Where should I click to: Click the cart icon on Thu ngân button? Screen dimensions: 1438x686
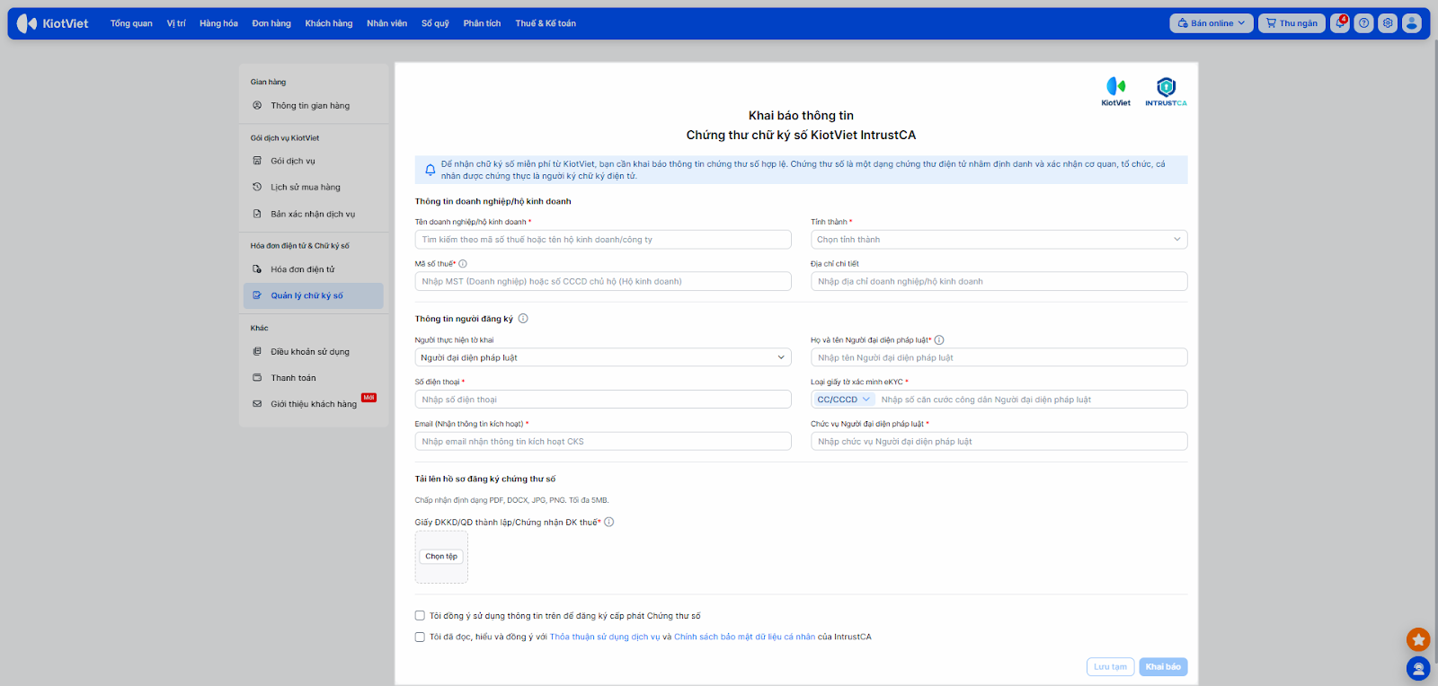pyautogui.click(x=1271, y=23)
